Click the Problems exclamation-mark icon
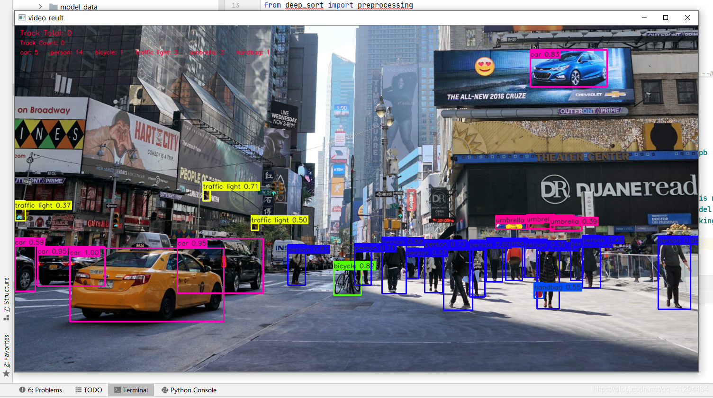This screenshot has width=713, height=398. pos(23,390)
